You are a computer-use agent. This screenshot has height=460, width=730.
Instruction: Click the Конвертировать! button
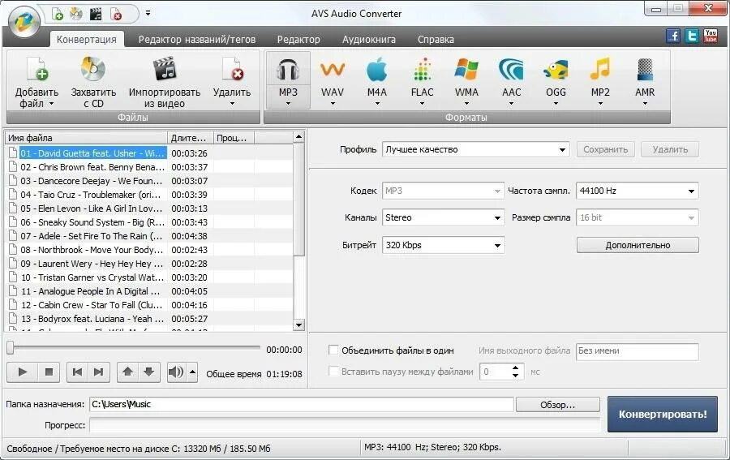coord(663,414)
